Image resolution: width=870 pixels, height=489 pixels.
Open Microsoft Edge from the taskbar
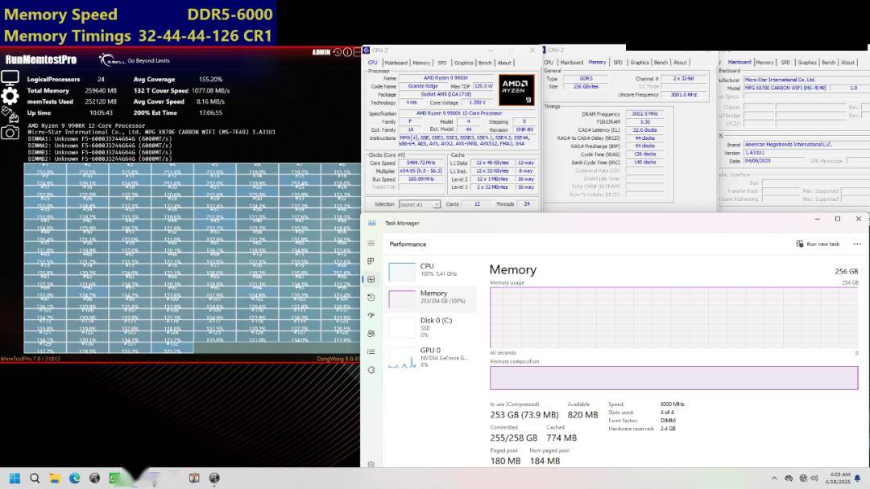pyautogui.click(x=74, y=479)
